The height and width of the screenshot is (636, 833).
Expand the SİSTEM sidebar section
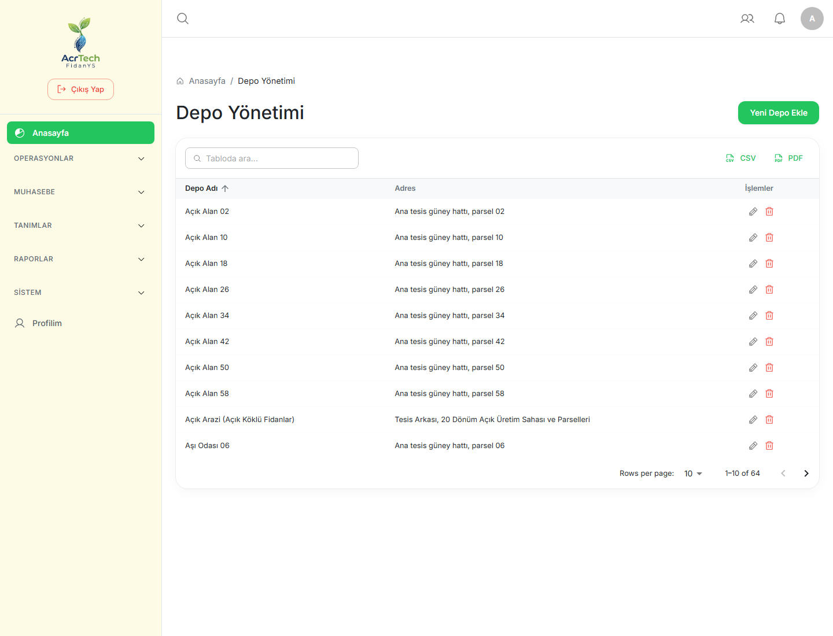coord(80,293)
